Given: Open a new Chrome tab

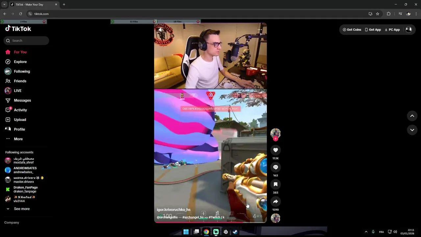Looking at the screenshot, I should (64, 5).
